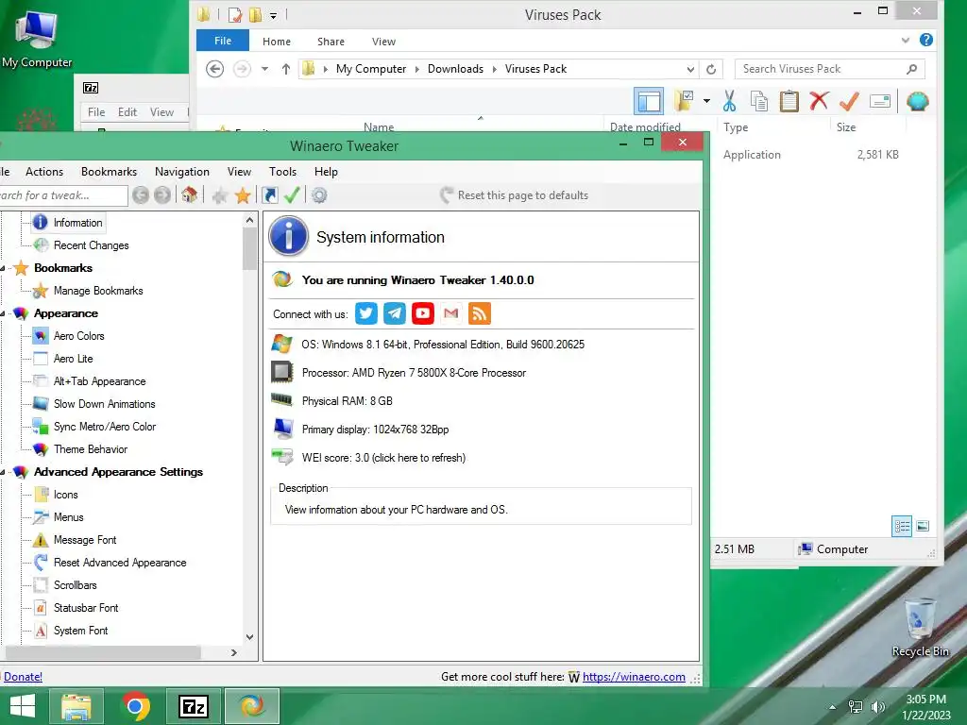Open the Navigation menu in Winaero Tweaker
967x725 pixels.
tap(182, 172)
